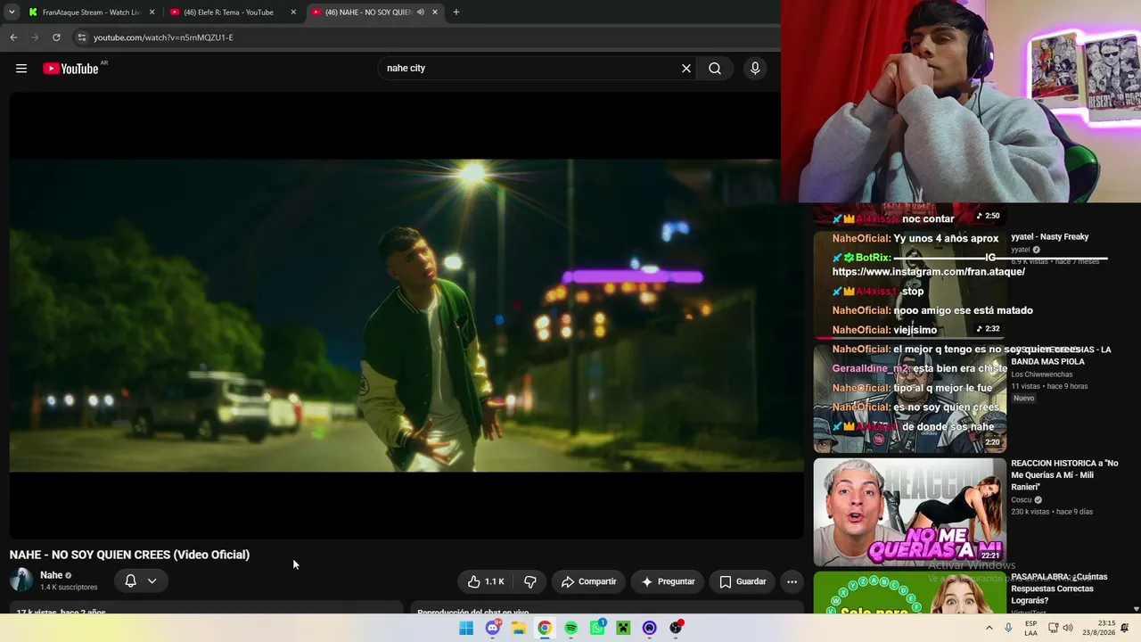
Task: Open WhatsApp from the taskbar
Action: click(x=597, y=628)
